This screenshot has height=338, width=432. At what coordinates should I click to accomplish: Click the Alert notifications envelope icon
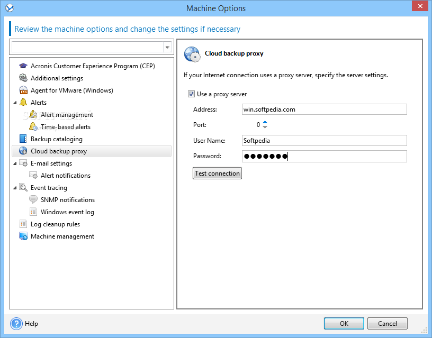33,175
